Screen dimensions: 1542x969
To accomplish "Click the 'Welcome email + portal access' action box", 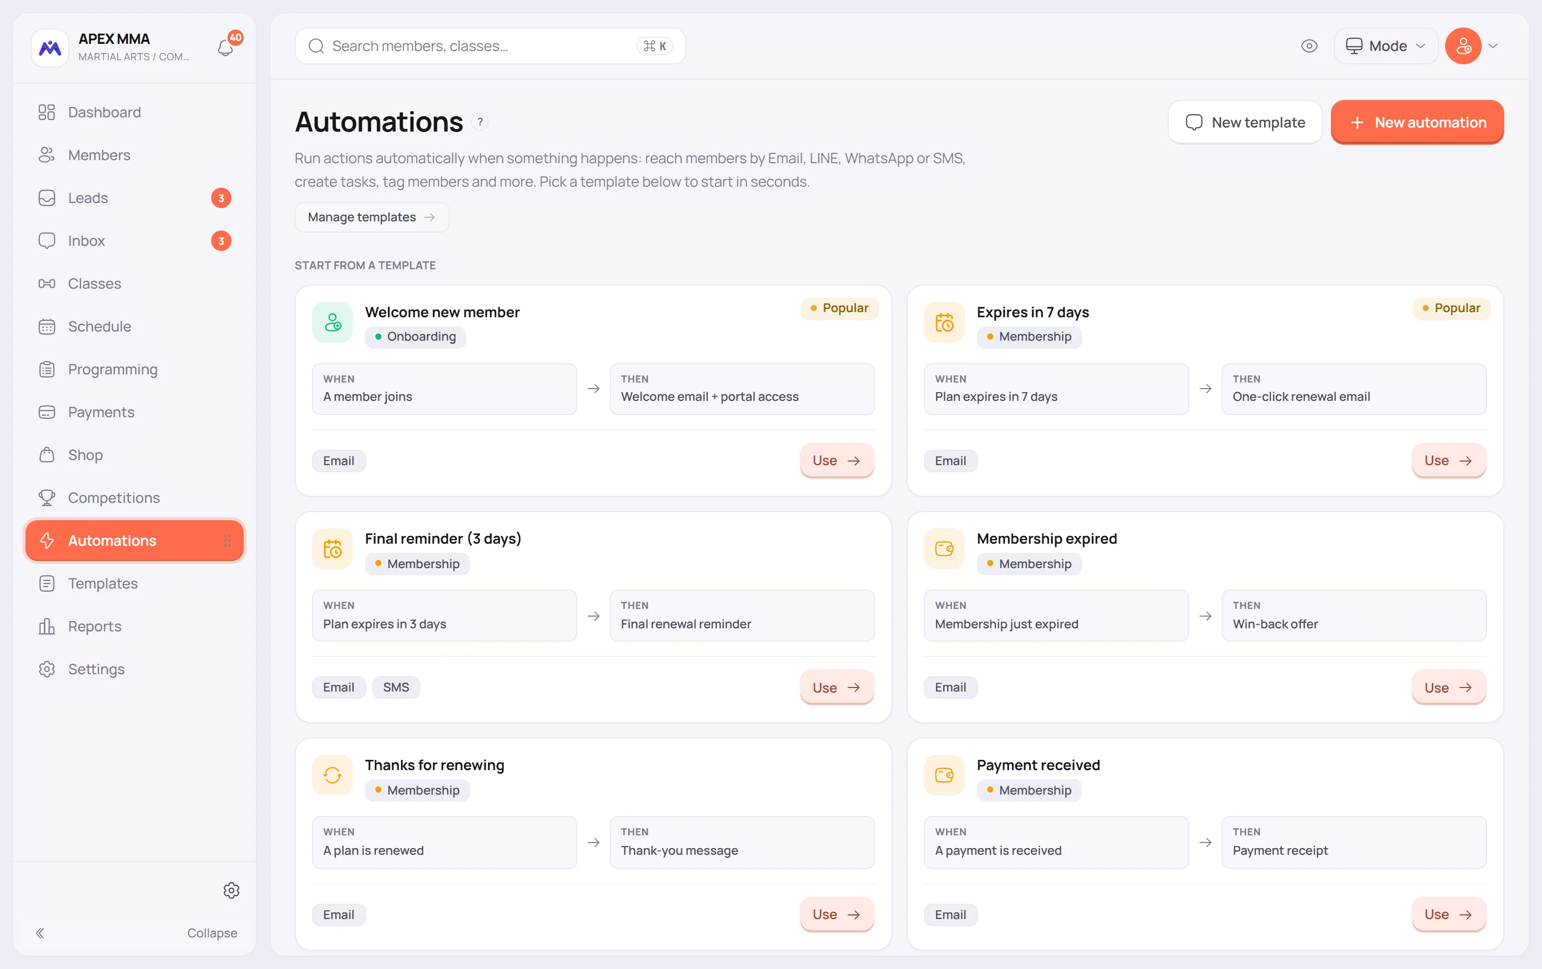I will (x=741, y=389).
